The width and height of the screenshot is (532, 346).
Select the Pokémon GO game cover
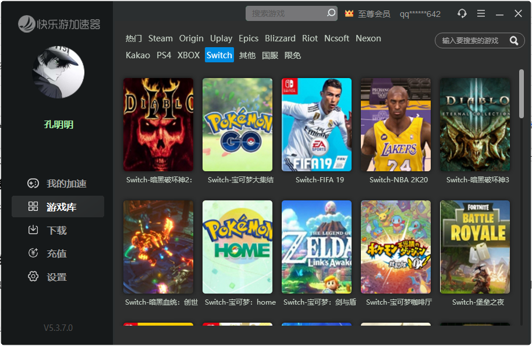point(237,125)
